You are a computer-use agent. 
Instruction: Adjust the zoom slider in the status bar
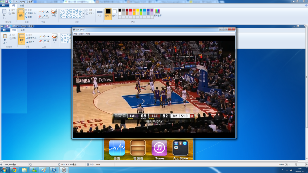click(x=296, y=164)
